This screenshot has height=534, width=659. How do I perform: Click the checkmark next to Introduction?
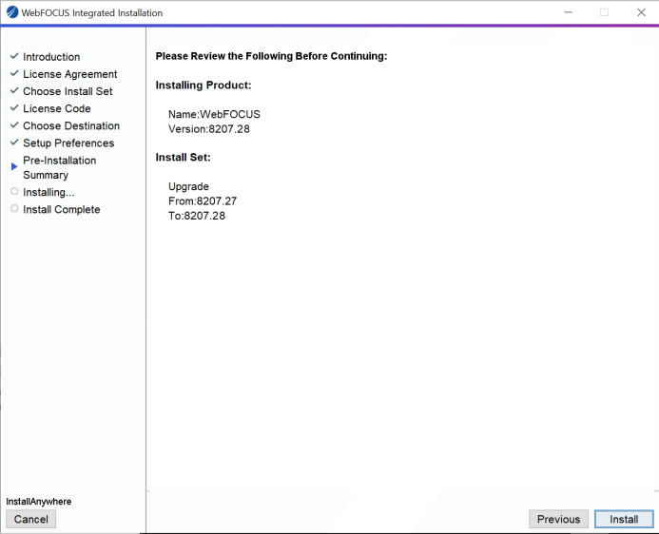tap(14, 56)
